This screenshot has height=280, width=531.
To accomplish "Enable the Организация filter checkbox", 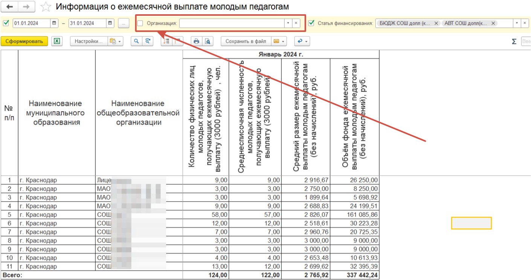I will (x=140, y=23).
